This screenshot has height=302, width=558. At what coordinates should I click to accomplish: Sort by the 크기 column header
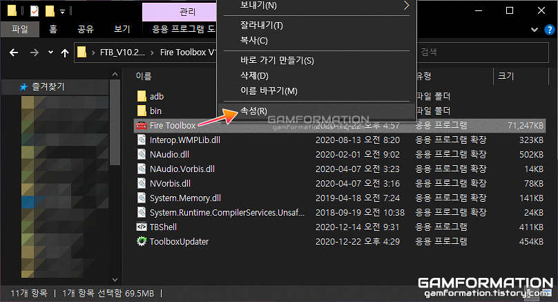pyautogui.click(x=506, y=76)
